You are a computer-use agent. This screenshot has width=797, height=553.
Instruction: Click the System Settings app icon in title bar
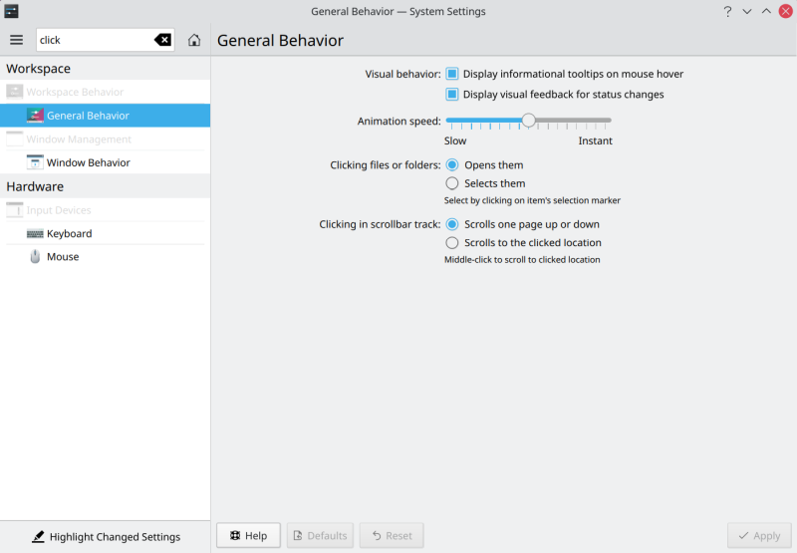point(12,11)
